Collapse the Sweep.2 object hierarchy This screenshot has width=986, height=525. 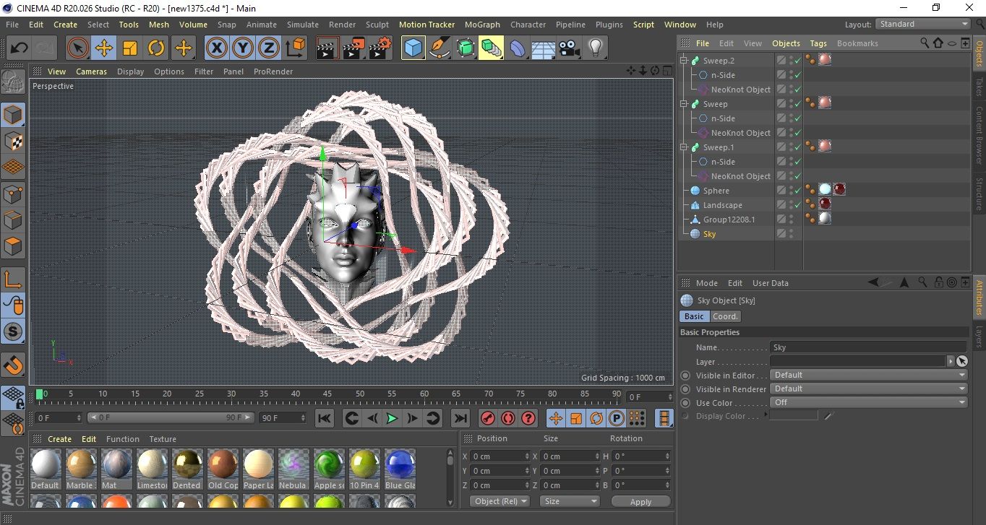(x=683, y=61)
